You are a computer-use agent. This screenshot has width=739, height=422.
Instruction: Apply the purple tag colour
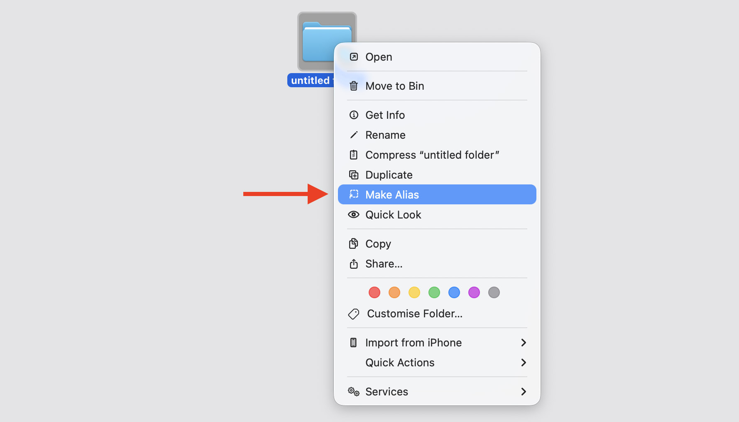pyautogui.click(x=474, y=292)
